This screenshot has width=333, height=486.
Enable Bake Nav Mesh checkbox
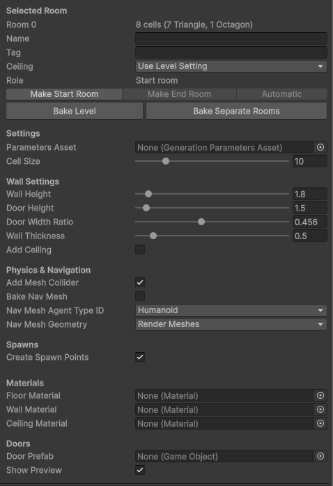(x=140, y=296)
